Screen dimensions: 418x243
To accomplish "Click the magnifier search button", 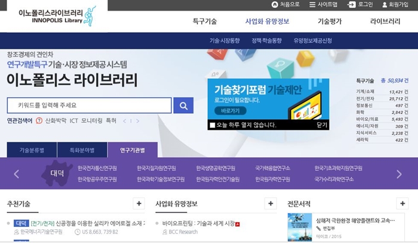I will coord(183,105).
